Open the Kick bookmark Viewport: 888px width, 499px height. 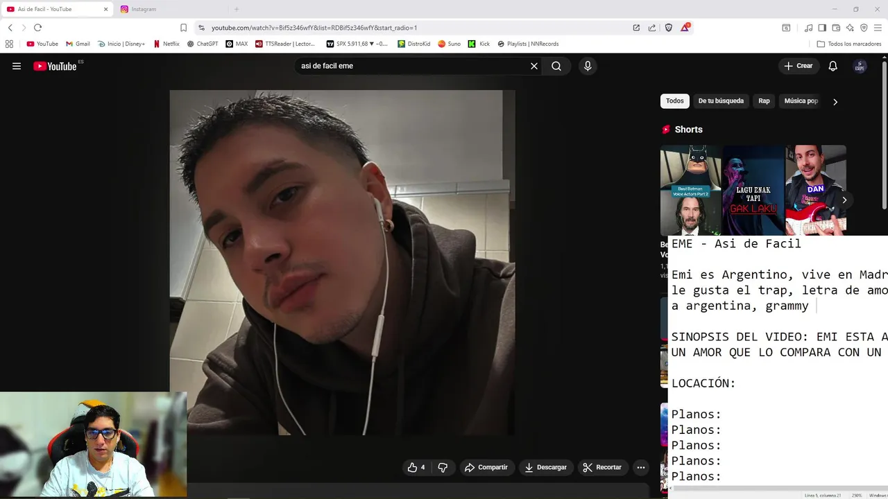click(x=479, y=44)
